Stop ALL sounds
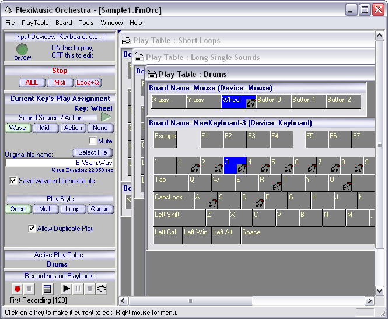 [x=32, y=82]
